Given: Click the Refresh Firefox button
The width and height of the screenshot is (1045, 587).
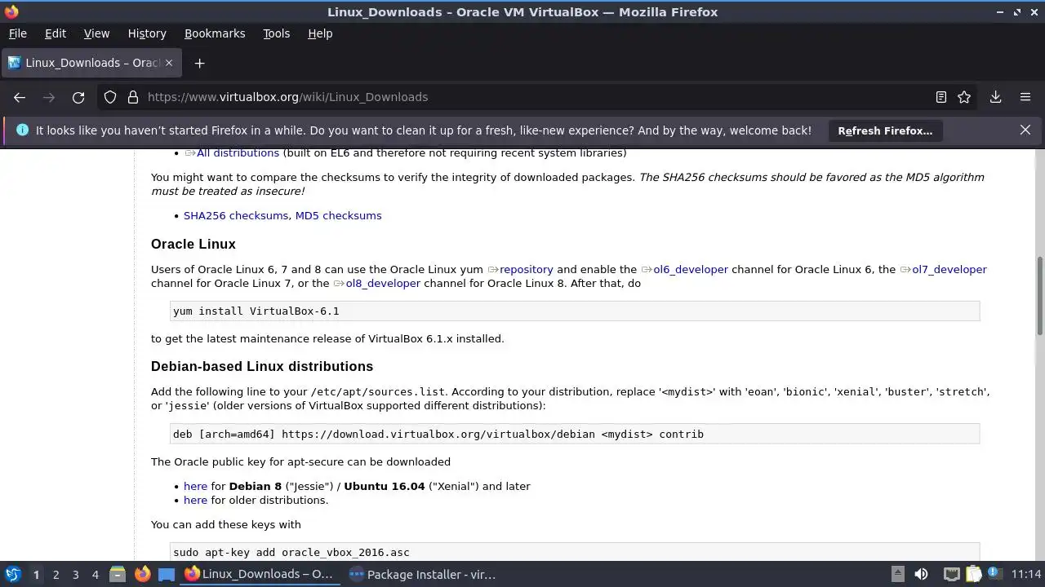Looking at the screenshot, I should tap(885, 130).
